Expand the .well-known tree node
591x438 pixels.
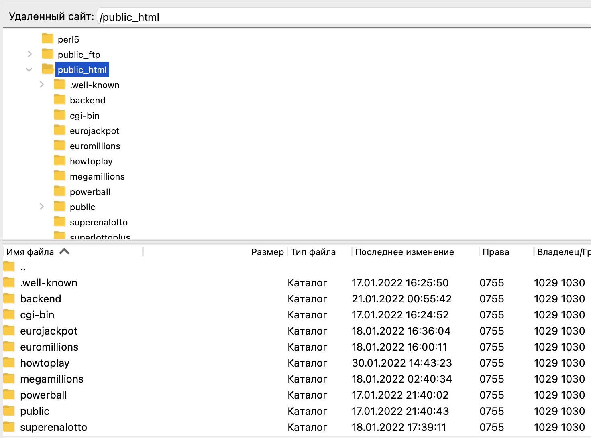pos(42,85)
